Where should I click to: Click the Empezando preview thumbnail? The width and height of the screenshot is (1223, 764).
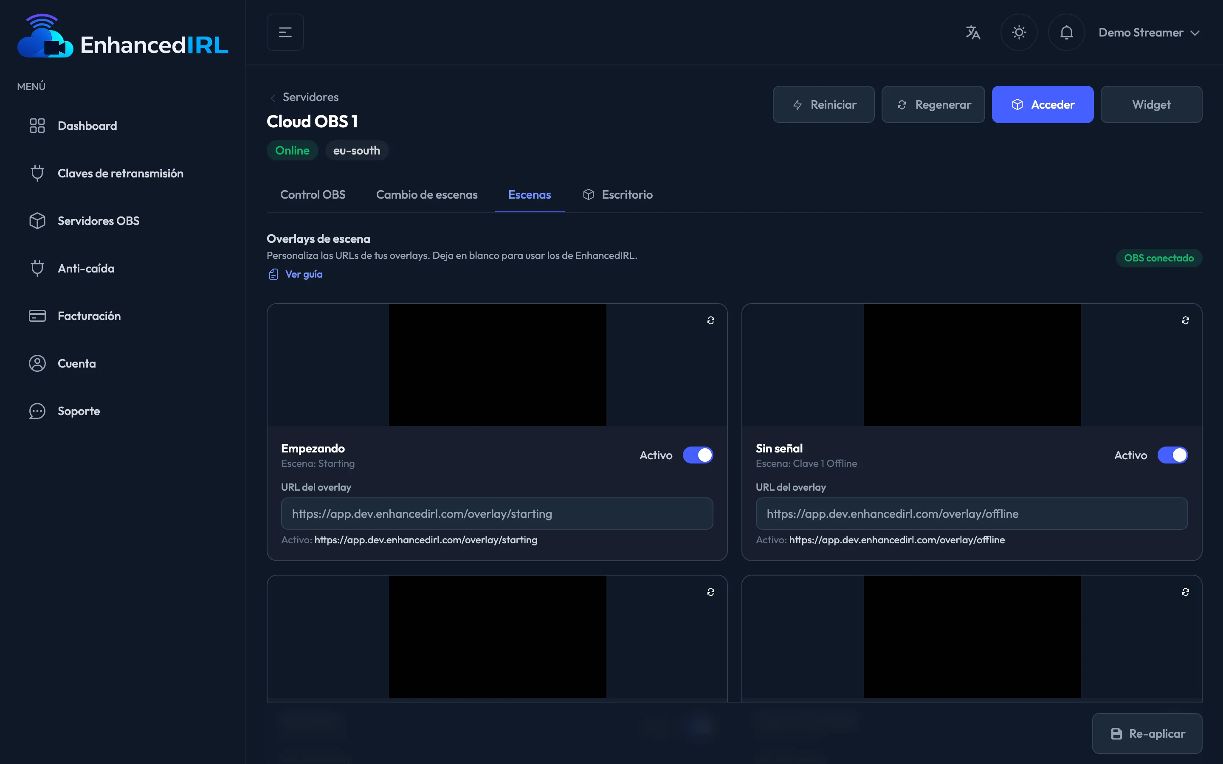pos(497,365)
